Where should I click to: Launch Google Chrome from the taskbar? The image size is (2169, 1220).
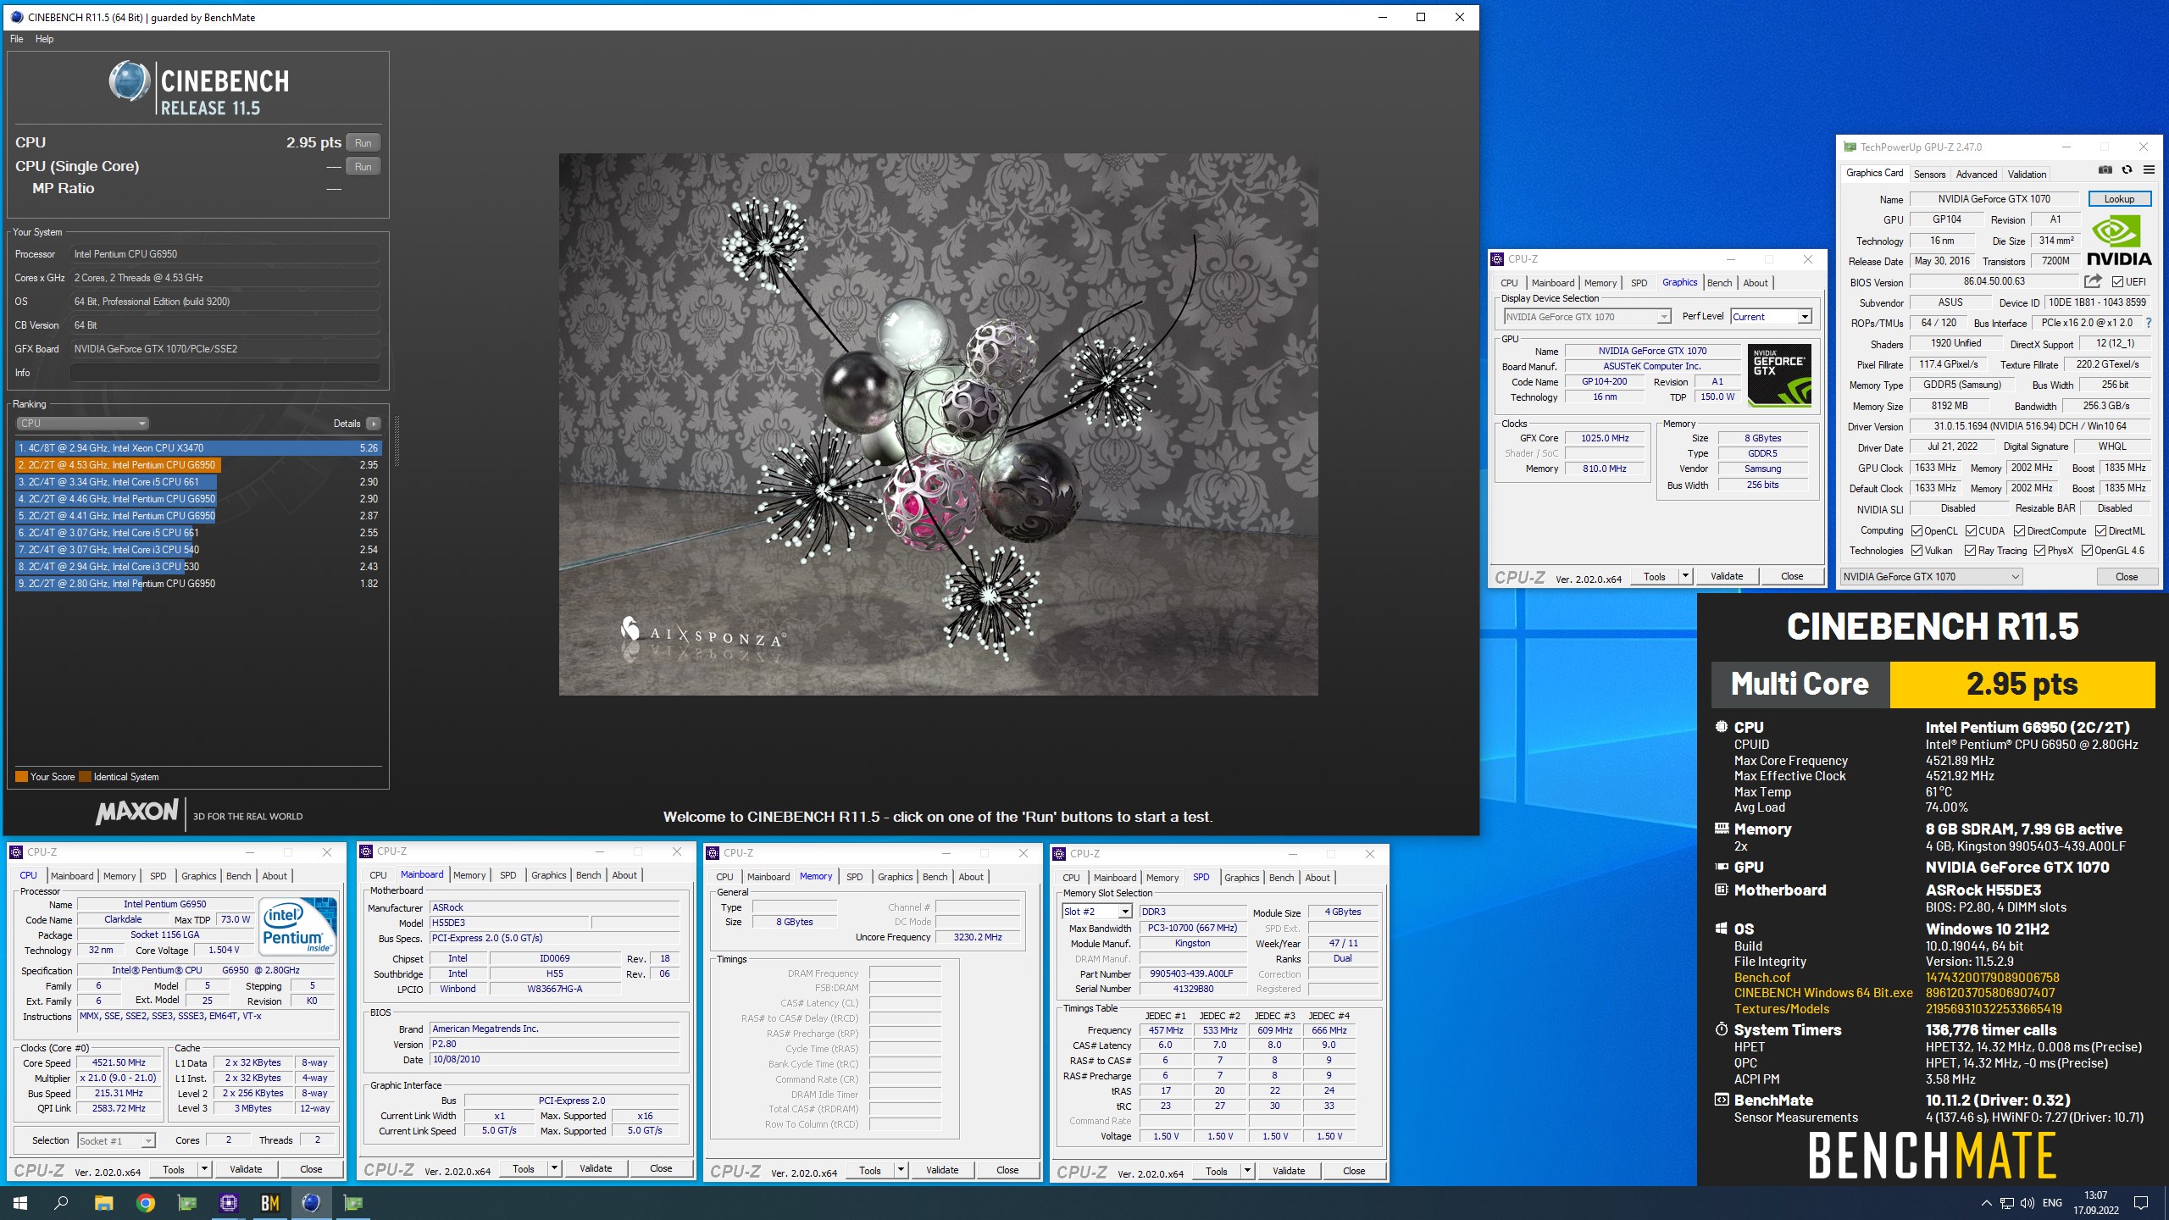[x=146, y=1202]
